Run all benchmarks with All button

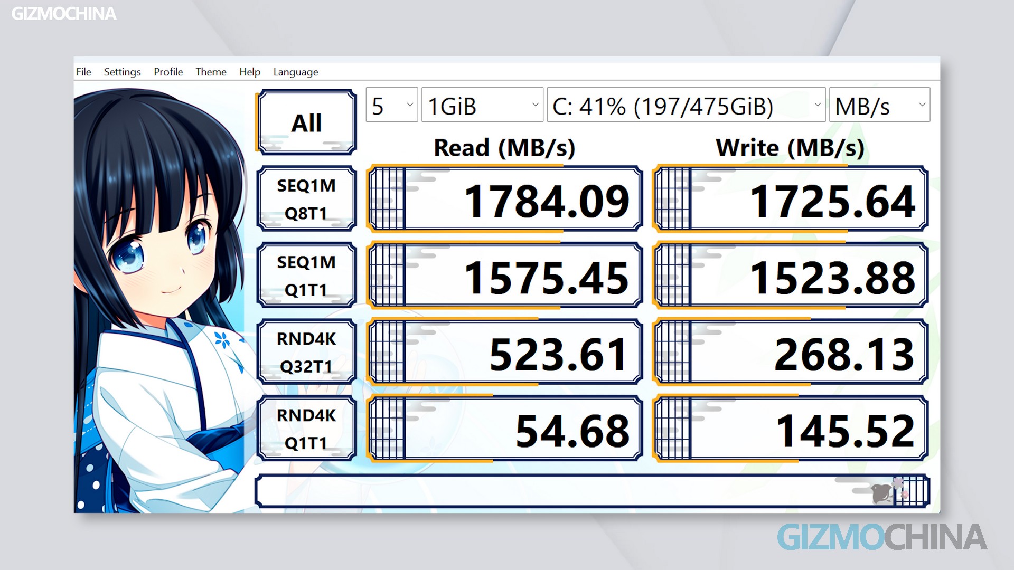click(x=306, y=122)
